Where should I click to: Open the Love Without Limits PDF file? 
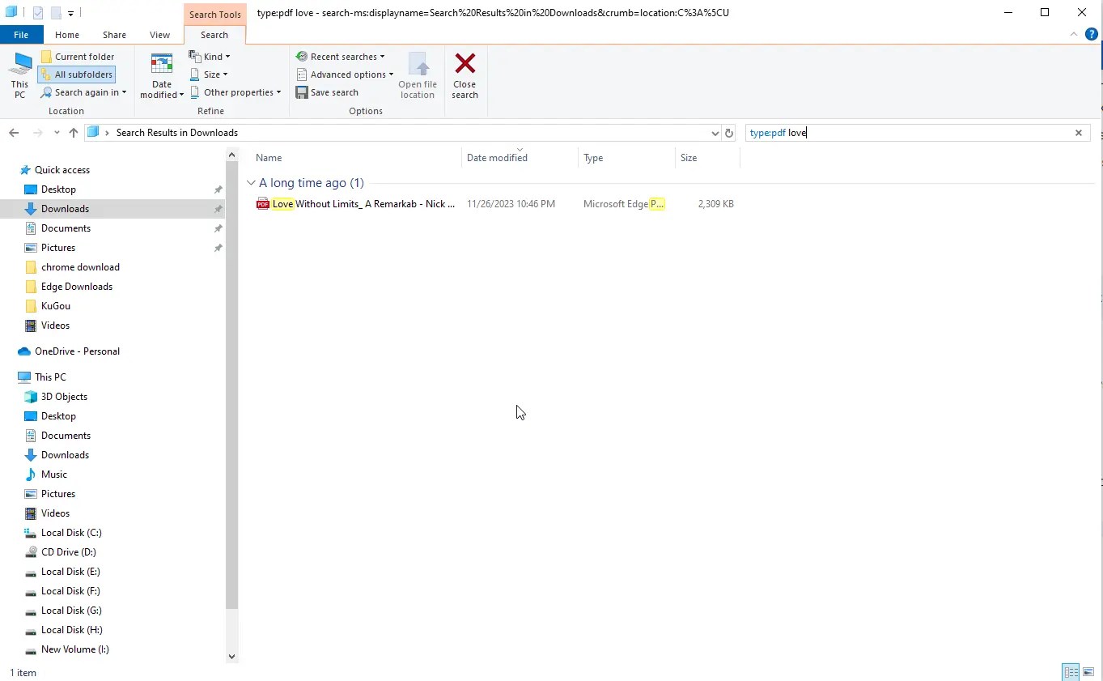(356, 203)
